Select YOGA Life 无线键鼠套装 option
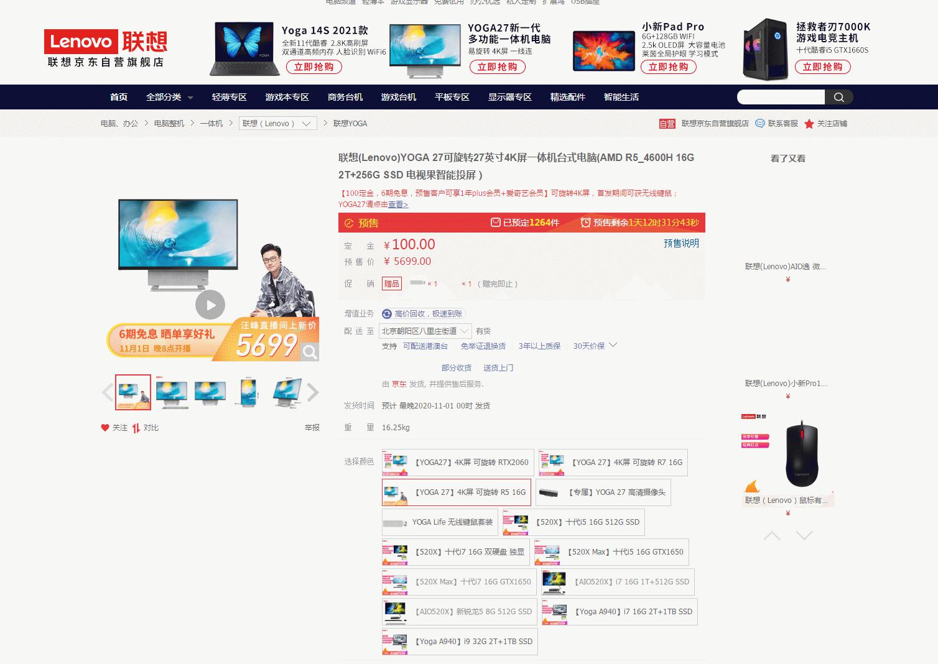The height and width of the screenshot is (664, 938). 440,522
